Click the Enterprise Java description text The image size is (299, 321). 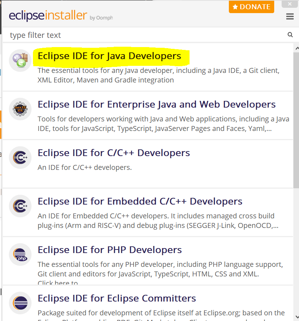pos(163,124)
